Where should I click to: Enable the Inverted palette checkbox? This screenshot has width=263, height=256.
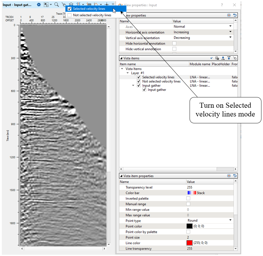(x=188, y=199)
